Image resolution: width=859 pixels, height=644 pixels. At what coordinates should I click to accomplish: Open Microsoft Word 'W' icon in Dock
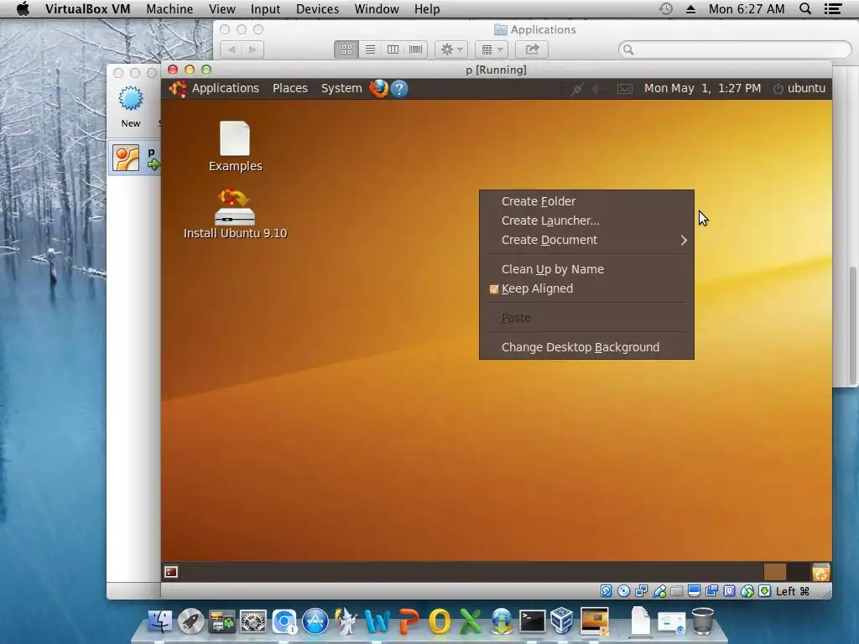[377, 621]
